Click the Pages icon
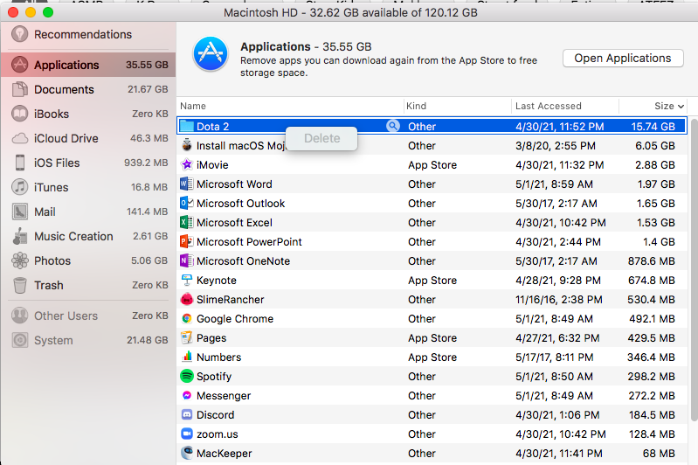Image resolution: width=698 pixels, height=465 pixels. click(187, 337)
